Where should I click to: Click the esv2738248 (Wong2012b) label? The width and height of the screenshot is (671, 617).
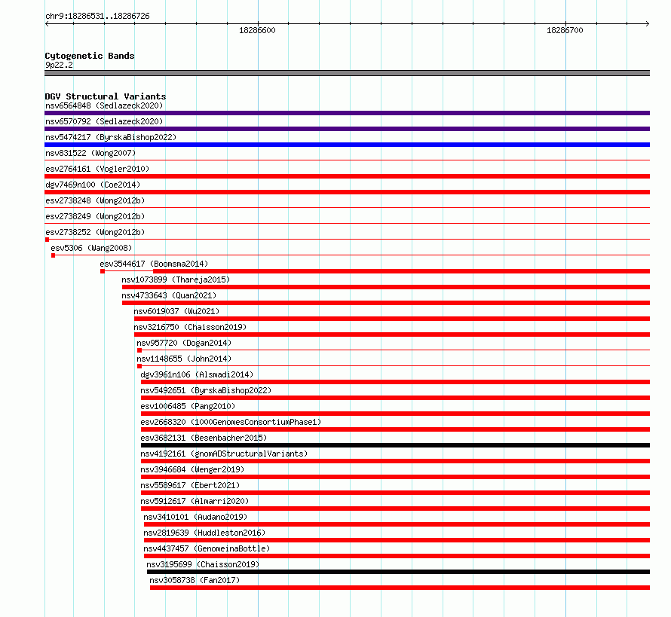pos(95,200)
